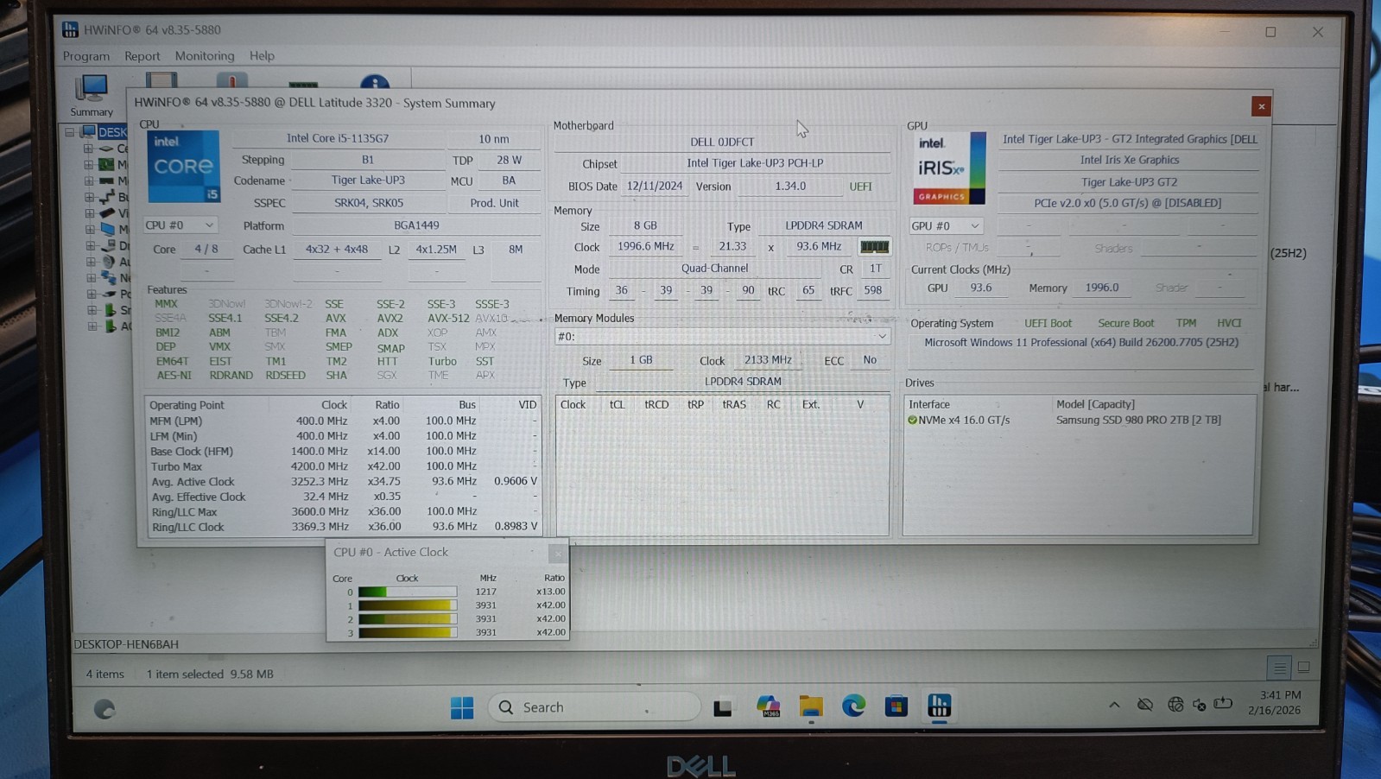Click the Core 3 clock bar
1381x779 pixels.
click(407, 633)
